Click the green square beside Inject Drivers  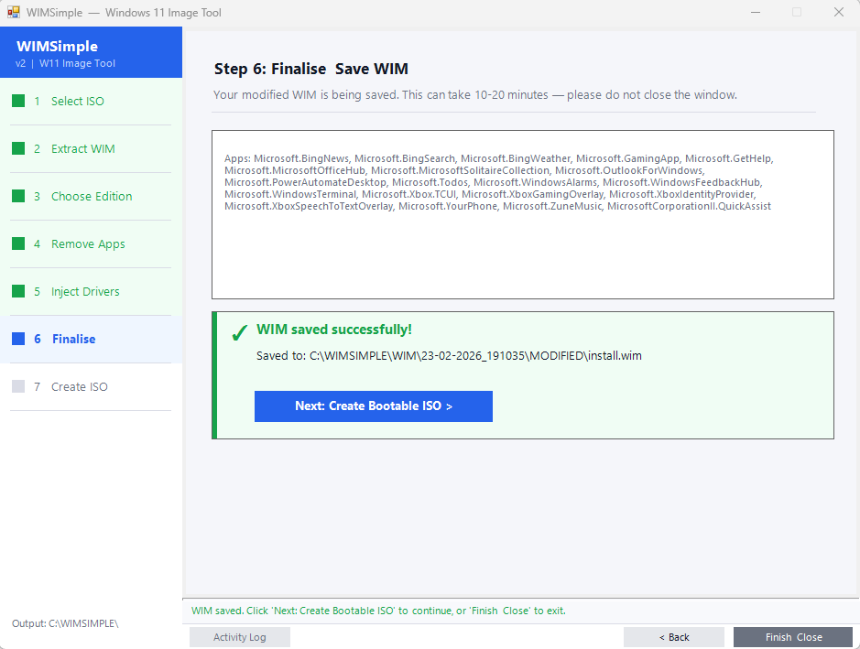coord(18,292)
